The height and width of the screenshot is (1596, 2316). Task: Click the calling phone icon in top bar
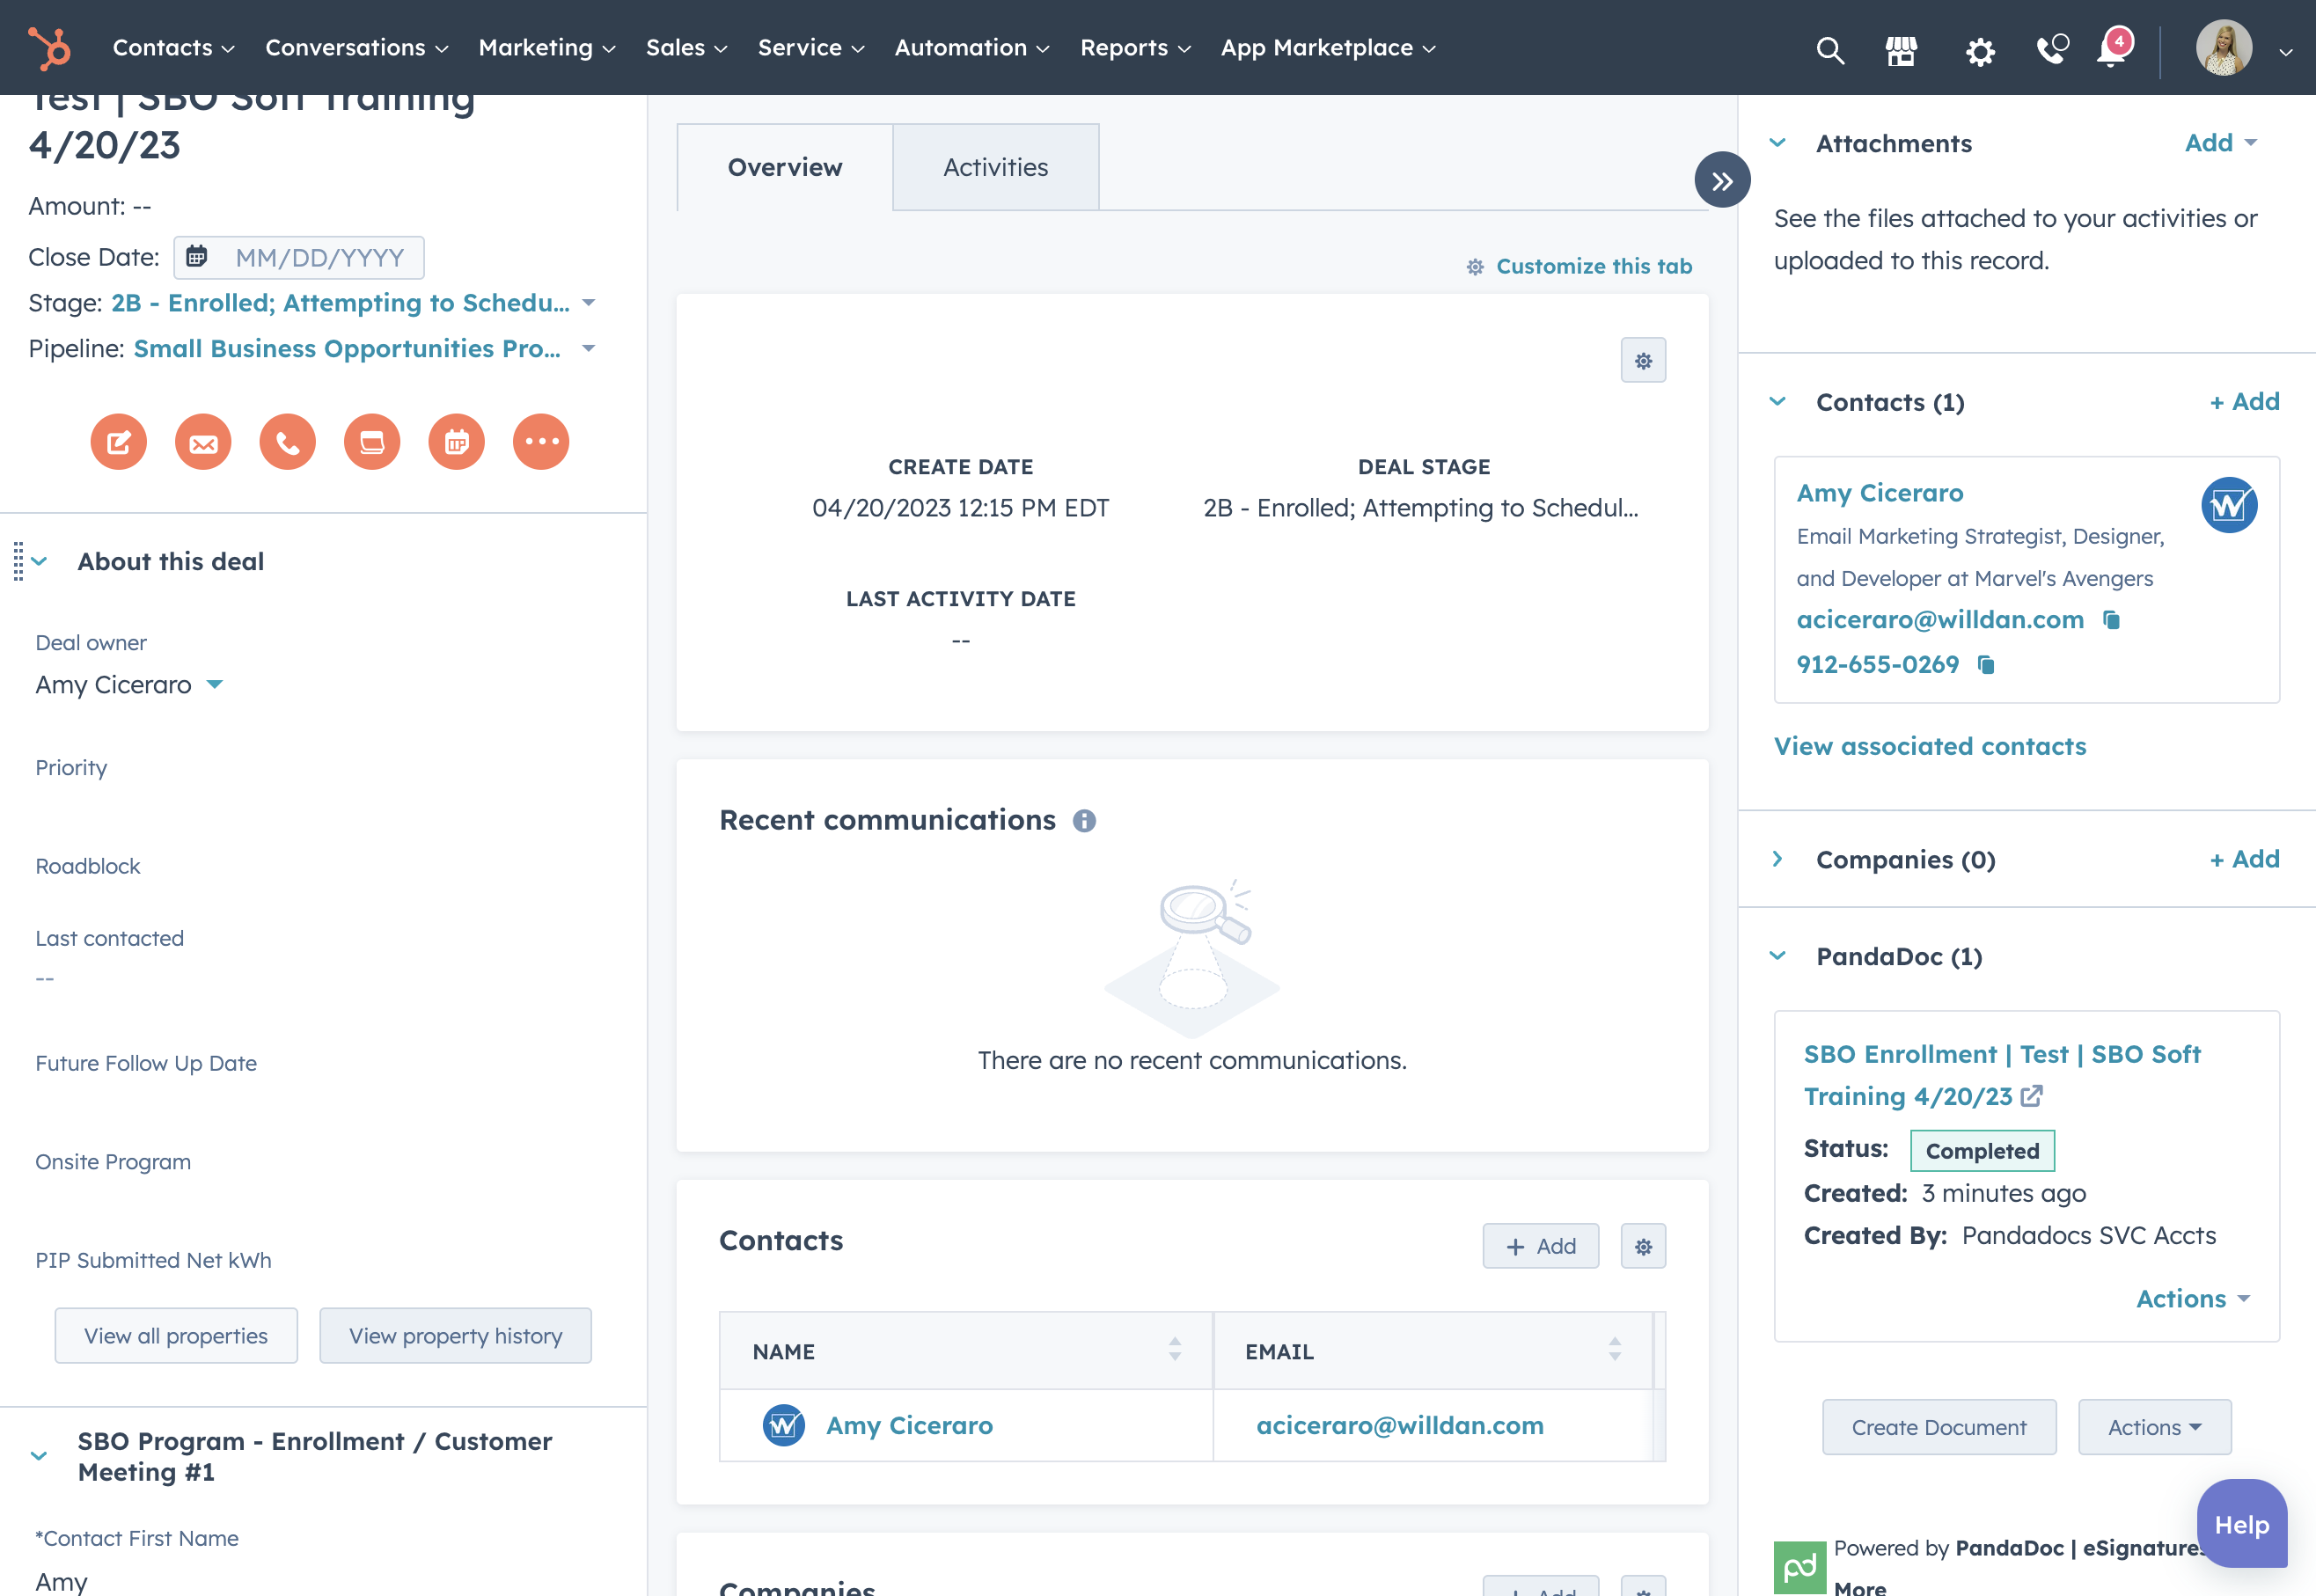tap(2052, 49)
